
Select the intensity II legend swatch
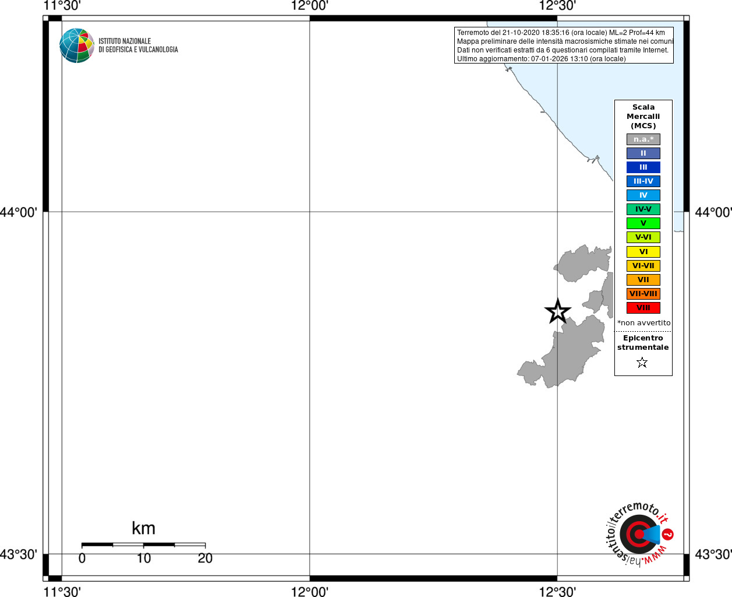[643, 153]
